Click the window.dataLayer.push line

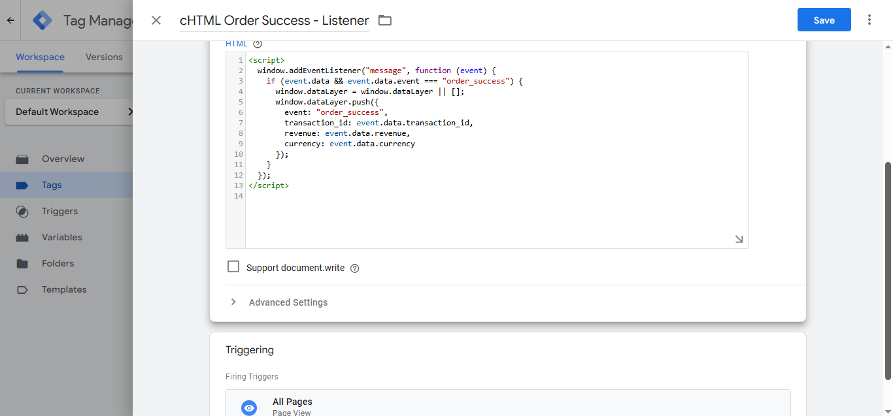click(x=326, y=102)
